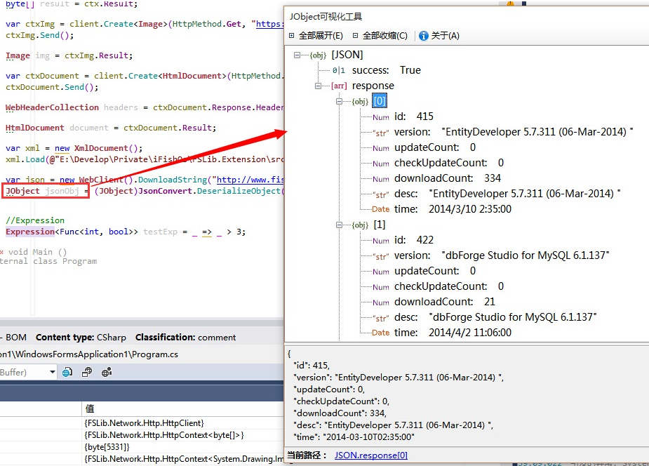
Task: Open the About (关于) dialog
Action: click(439, 36)
